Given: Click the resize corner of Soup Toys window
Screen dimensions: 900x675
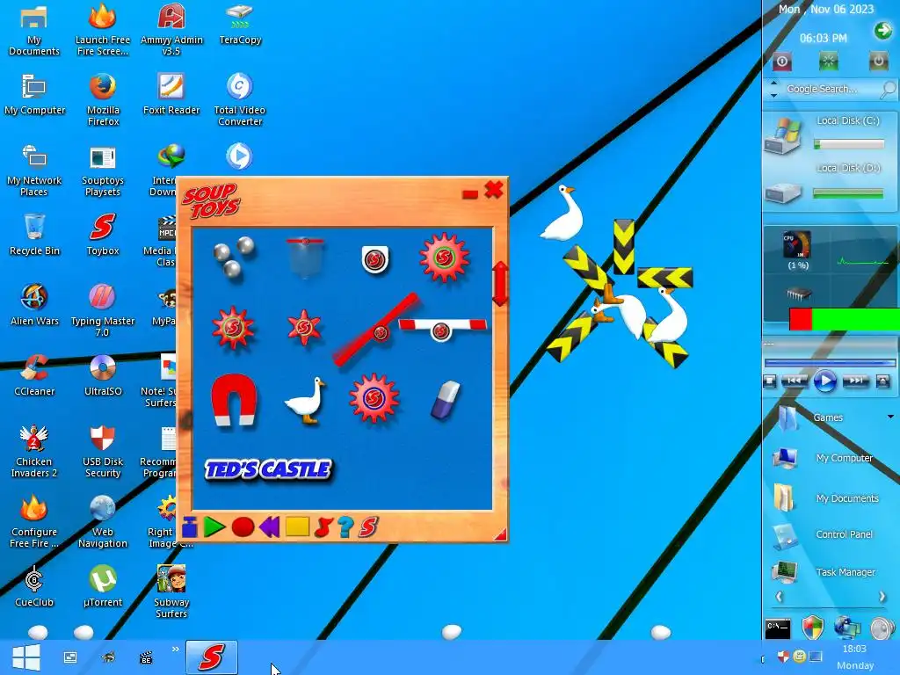Looking at the screenshot, I should [500, 534].
